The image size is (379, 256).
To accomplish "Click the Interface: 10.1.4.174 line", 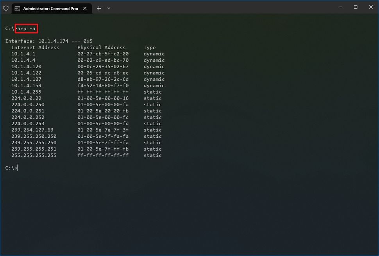I will tap(49, 41).
